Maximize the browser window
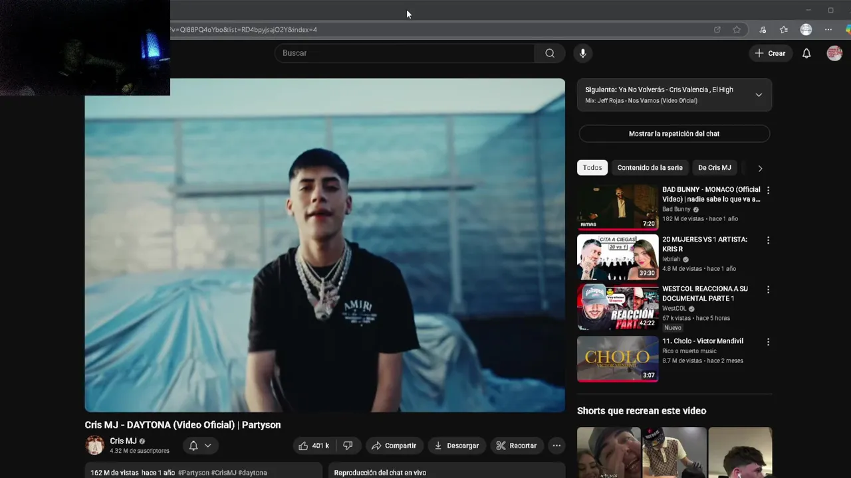851x478 pixels. point(830,10)
